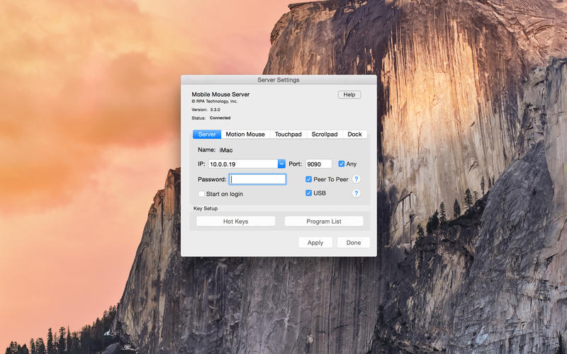Click the IP address 10.0.0.19 combo box
567x354 pixels.
(x=242, y=164)
